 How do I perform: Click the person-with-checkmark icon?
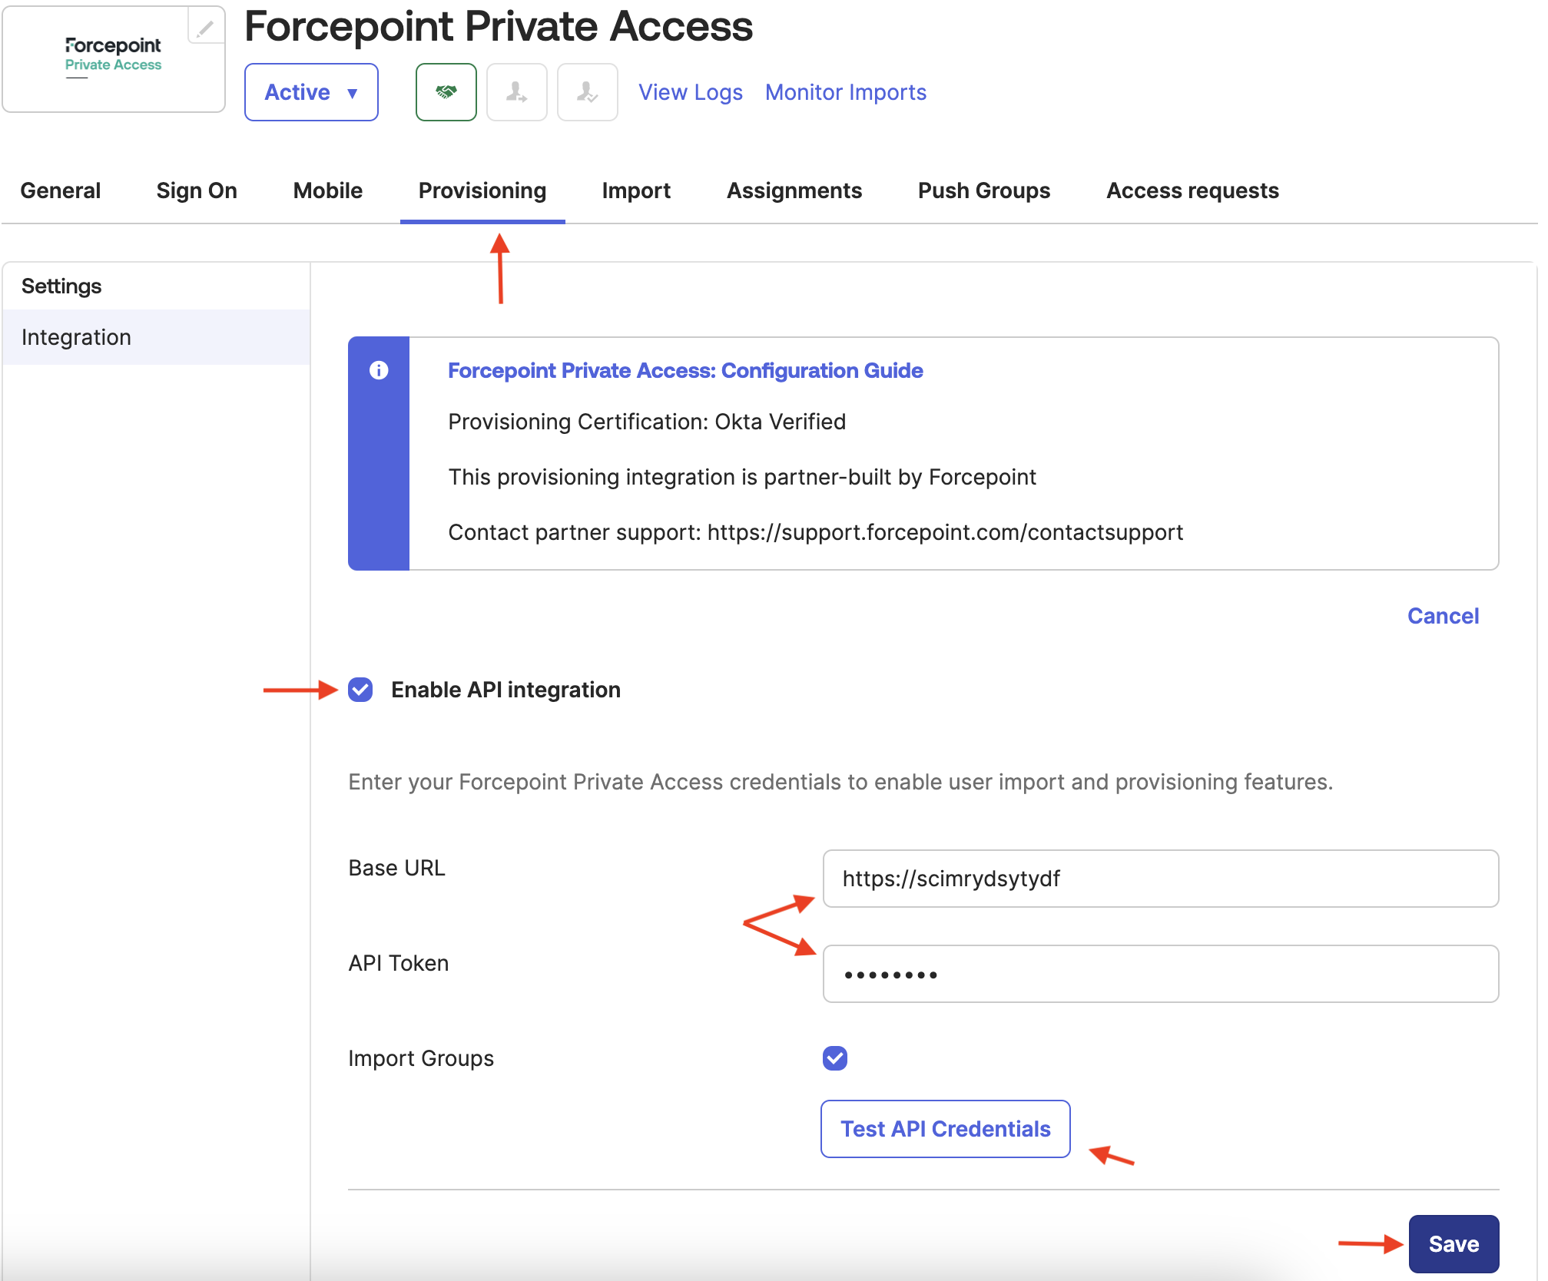586,92
